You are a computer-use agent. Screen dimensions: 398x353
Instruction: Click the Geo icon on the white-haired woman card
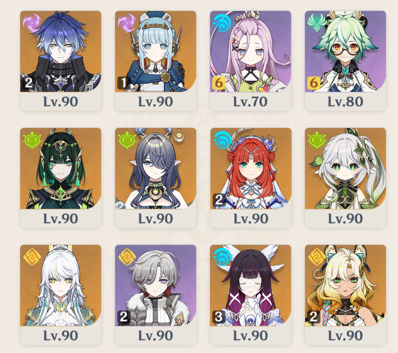tap(32, 257)
